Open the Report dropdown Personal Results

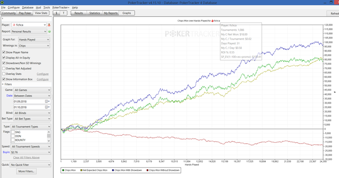coord(29,32)
